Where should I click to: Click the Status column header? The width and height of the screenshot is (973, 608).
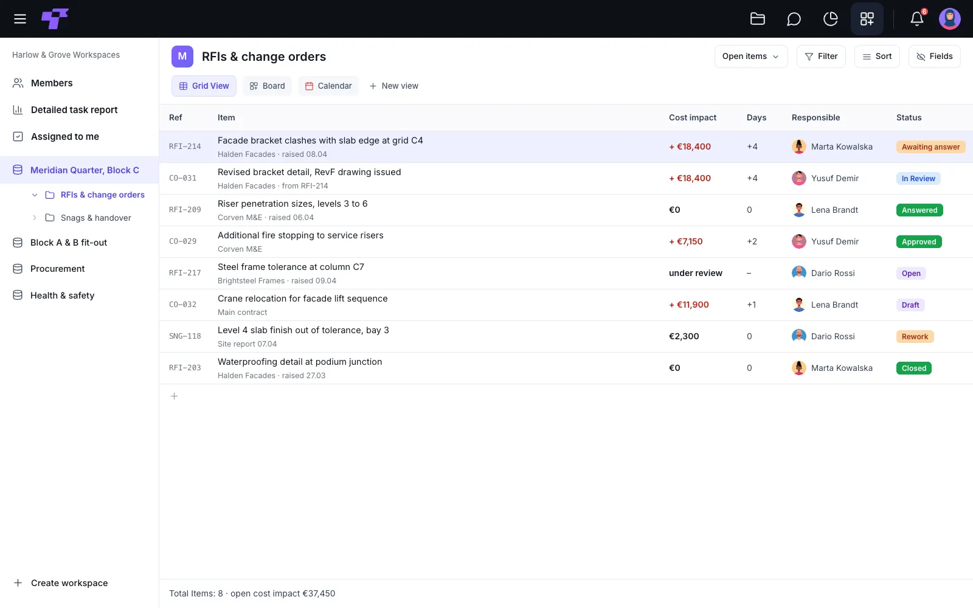click(909, 118)
